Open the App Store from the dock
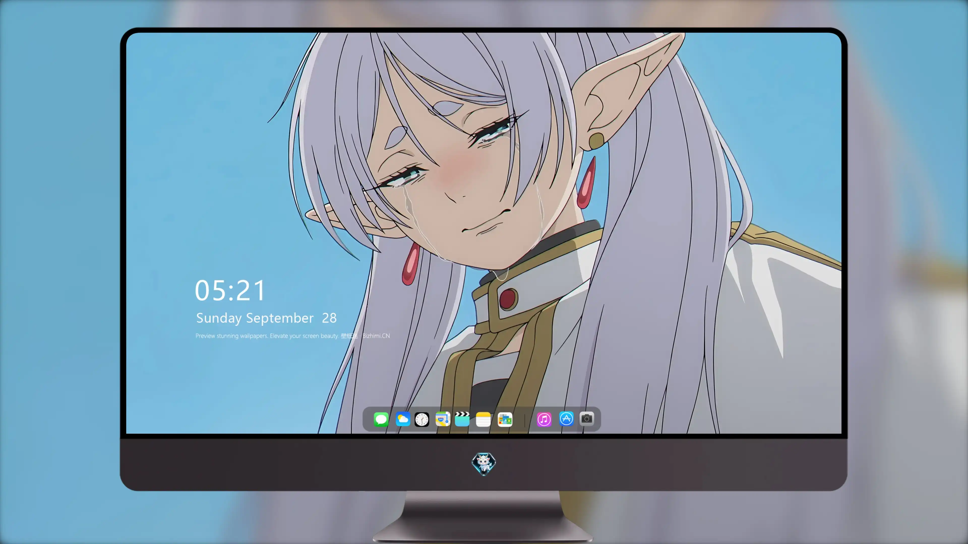The width and height of the screenshot is (968, 544). 566,419
